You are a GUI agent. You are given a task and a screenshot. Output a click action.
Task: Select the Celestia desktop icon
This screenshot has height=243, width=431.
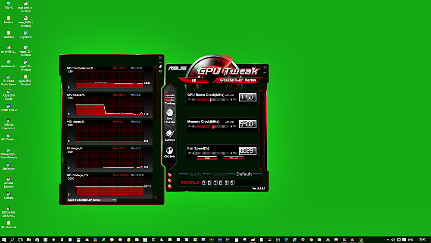(9, 196)
